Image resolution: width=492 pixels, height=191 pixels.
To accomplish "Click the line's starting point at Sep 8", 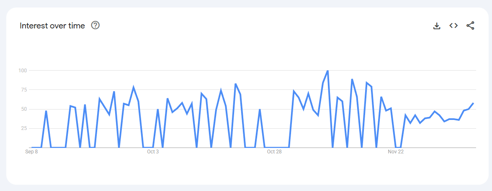I will click(32, 148).
